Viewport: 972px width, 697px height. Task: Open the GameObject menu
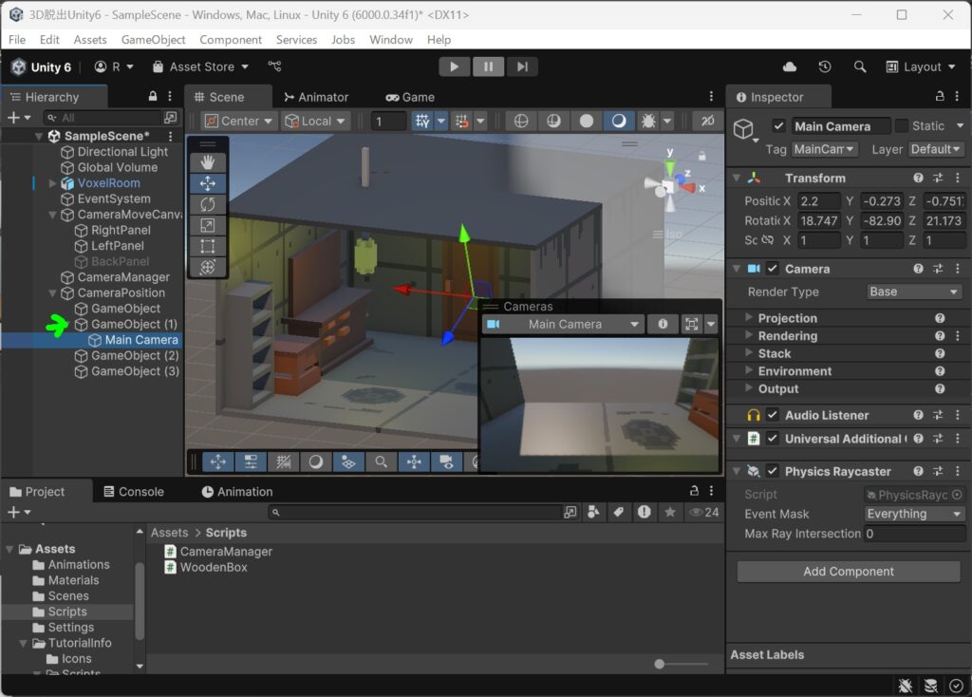tap(153, 40)
